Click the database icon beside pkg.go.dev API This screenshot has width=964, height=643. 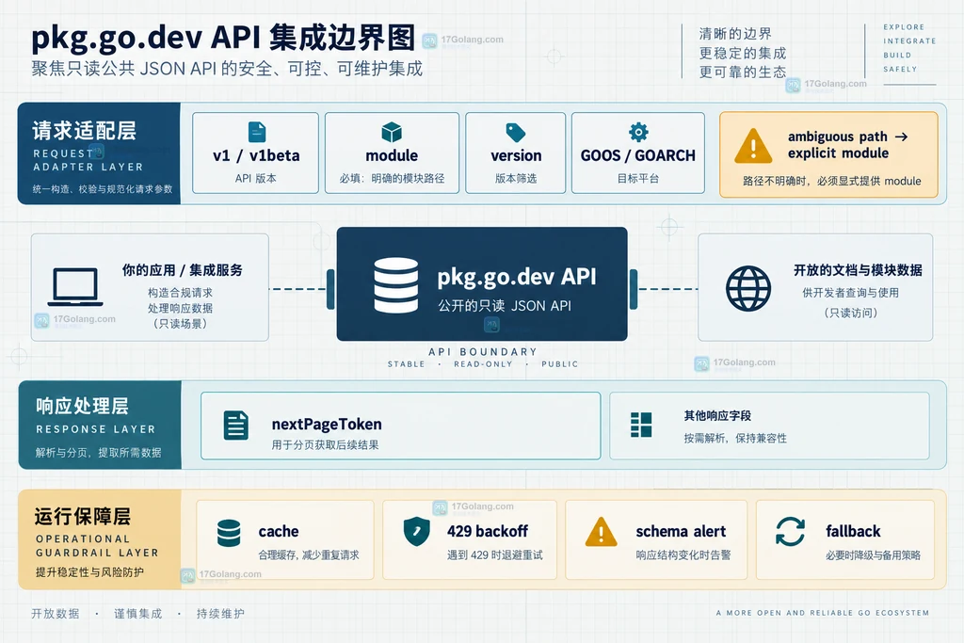pos(396,285)
